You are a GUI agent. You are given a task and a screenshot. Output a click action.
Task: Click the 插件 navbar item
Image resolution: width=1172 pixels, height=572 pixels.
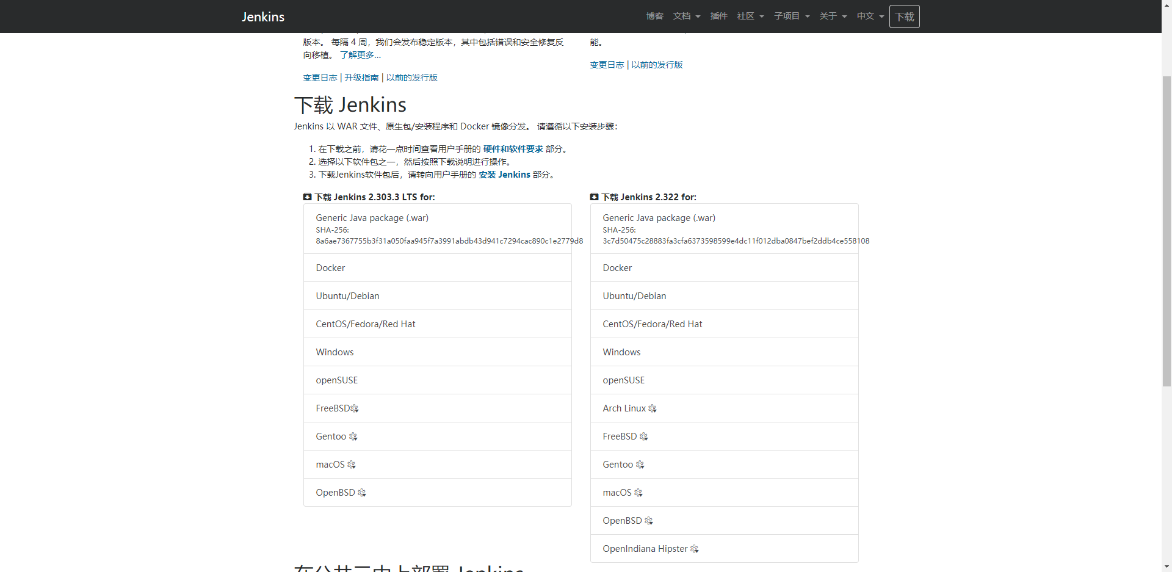pyautogui.click(x=718, y=16)
